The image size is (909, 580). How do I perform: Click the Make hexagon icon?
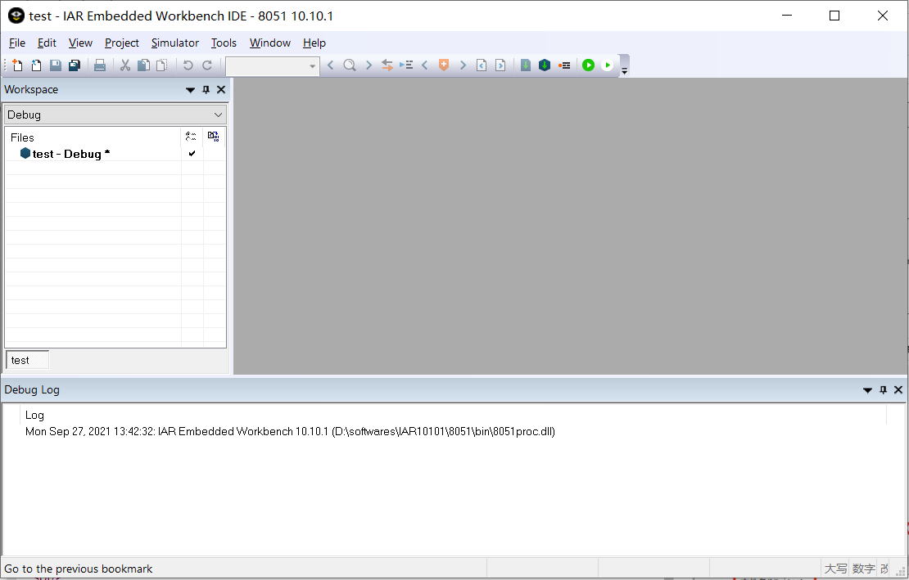pyautogui.click(x=545, y=65)
